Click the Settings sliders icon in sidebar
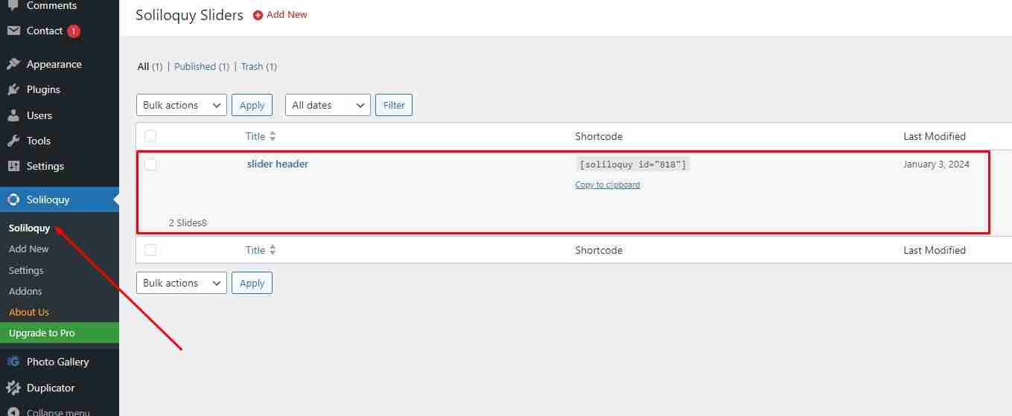The image size is (1012, 416). pyautogui.click(x=13, y=166)
